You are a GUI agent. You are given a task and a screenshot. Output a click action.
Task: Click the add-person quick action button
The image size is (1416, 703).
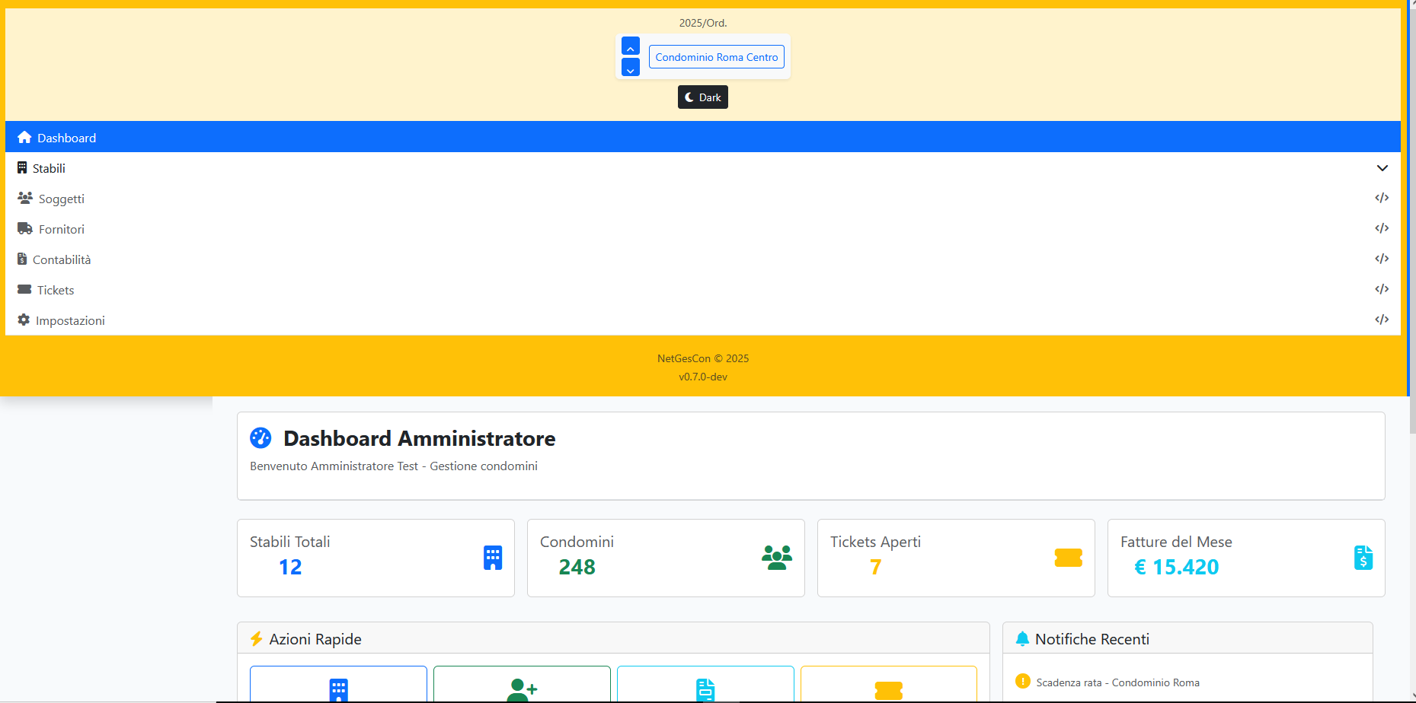(522, 685)
